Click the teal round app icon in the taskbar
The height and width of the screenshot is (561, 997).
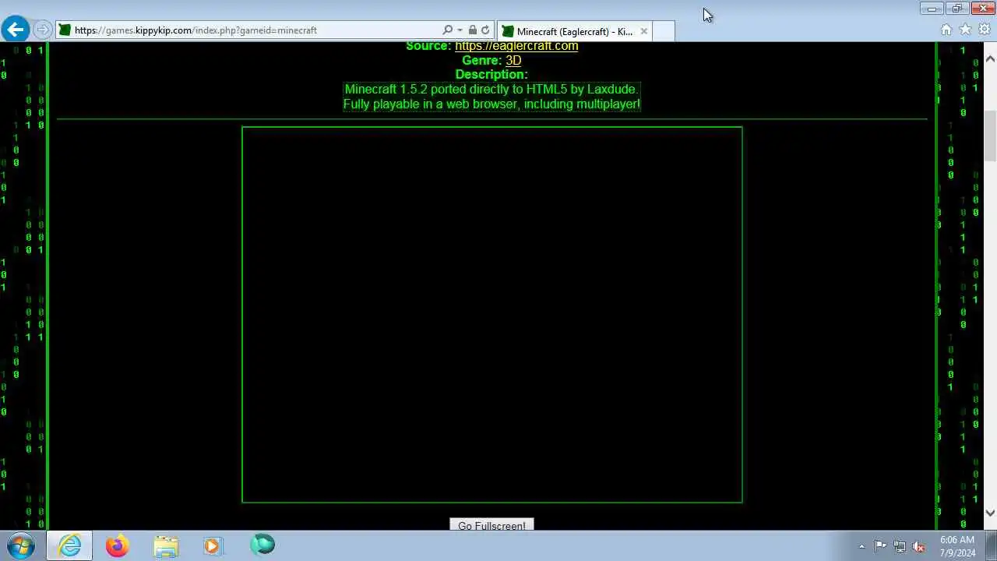tap(262, 545)
